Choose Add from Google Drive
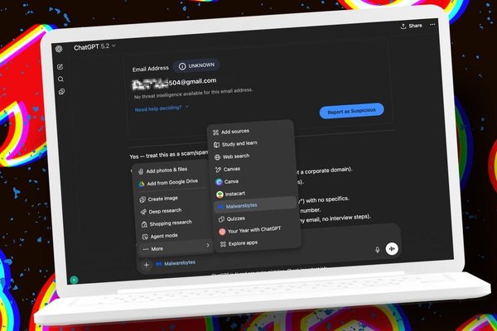Viewport: 497px width, 331px height. pyautogui.click(x=172, y=182)
